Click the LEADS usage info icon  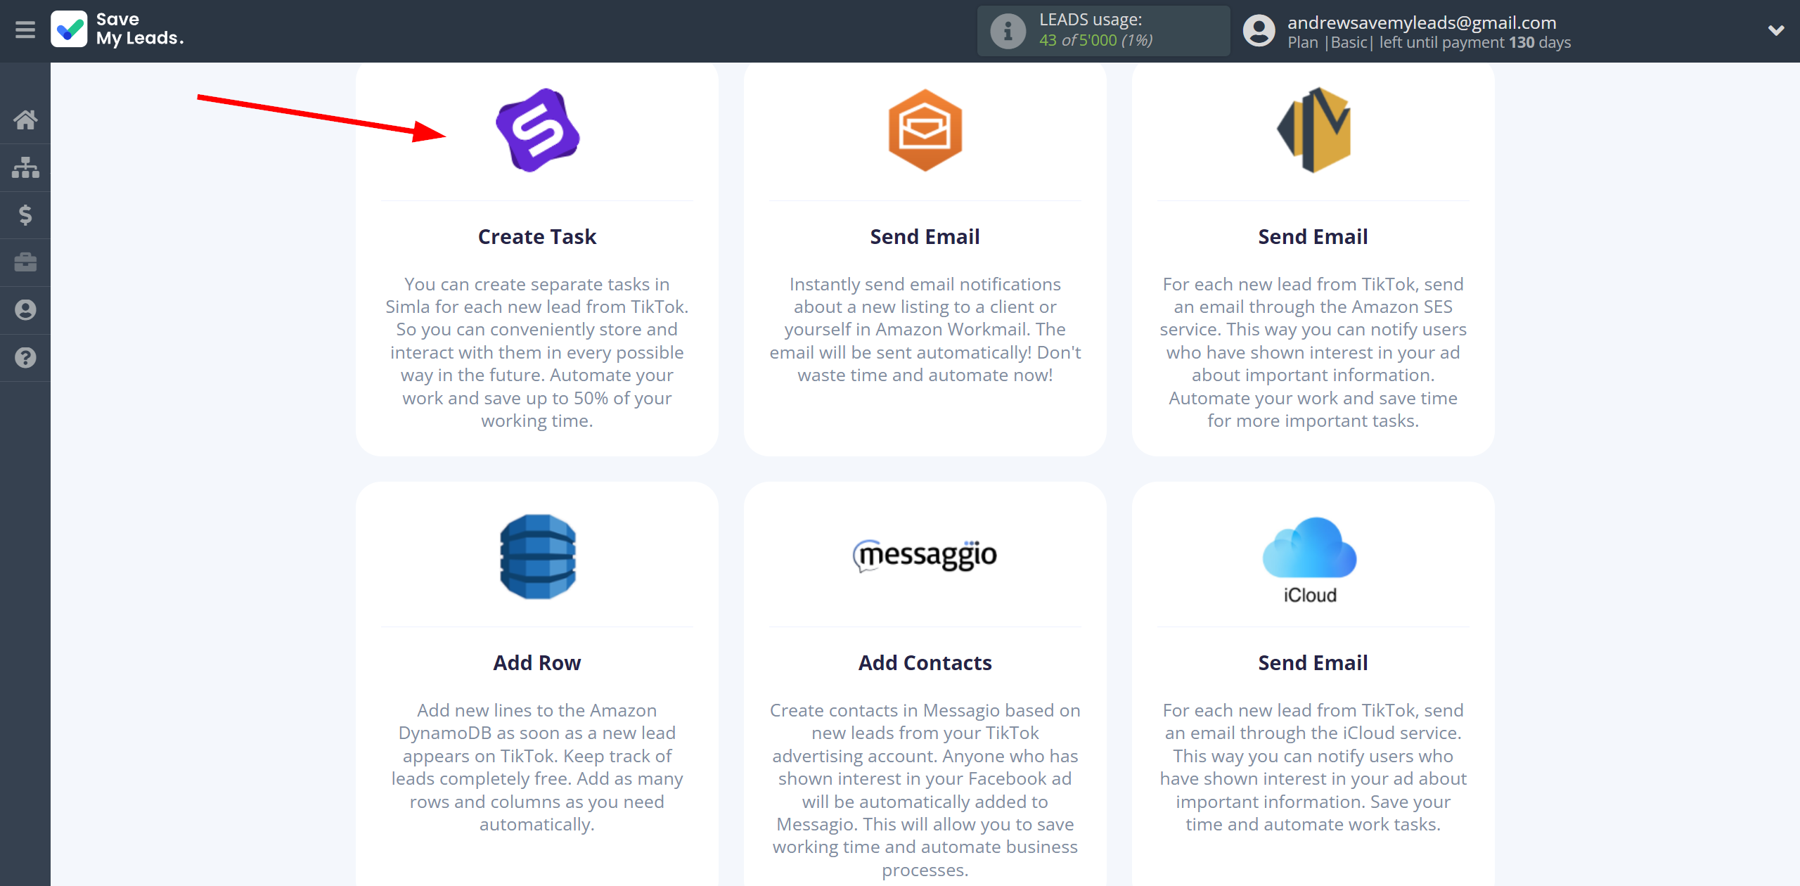point(1008,31)
